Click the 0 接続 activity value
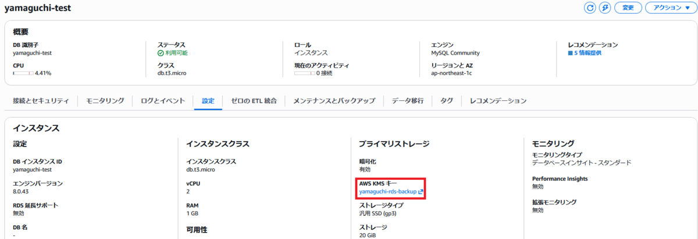Viewport: 698px width, 239px height. coord(325,74)
